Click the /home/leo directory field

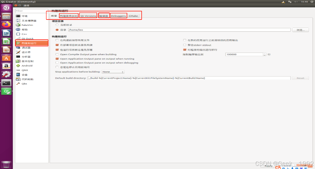click(x=179, y=30)
